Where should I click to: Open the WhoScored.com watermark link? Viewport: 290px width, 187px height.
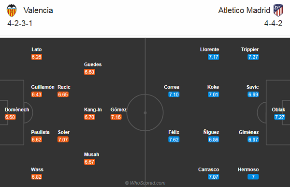pos(145,183)
